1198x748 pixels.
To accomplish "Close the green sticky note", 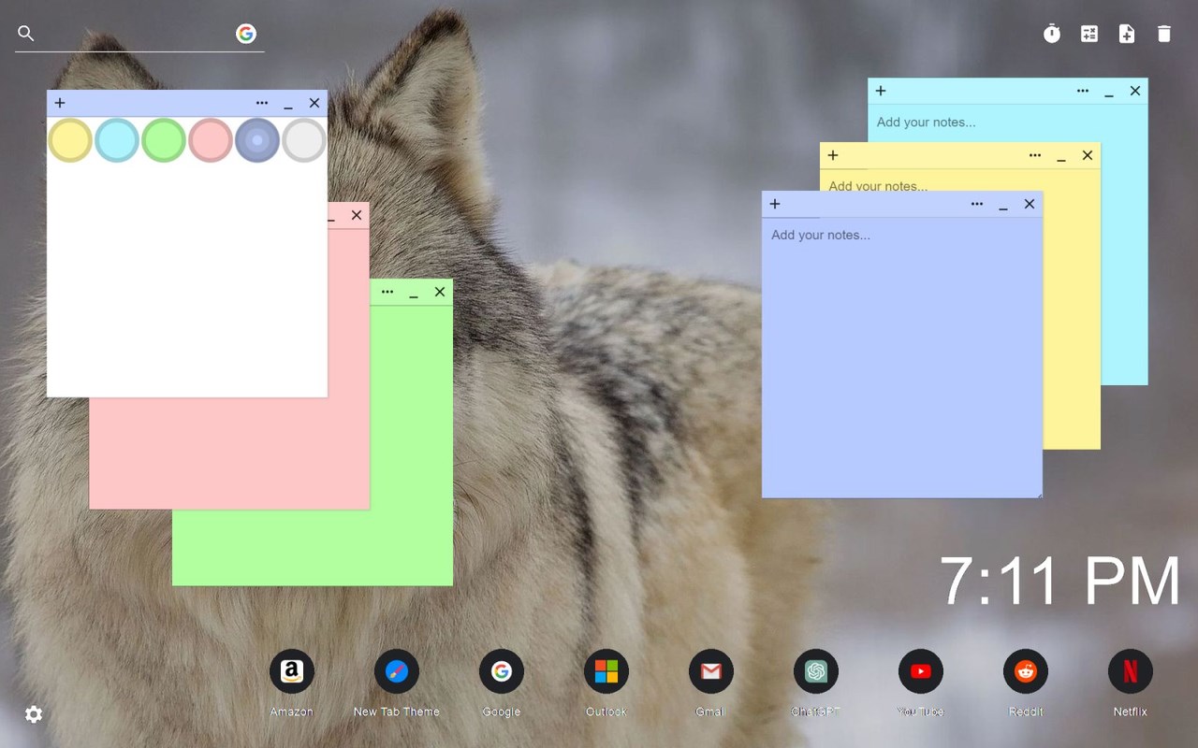I will point(440,292).
